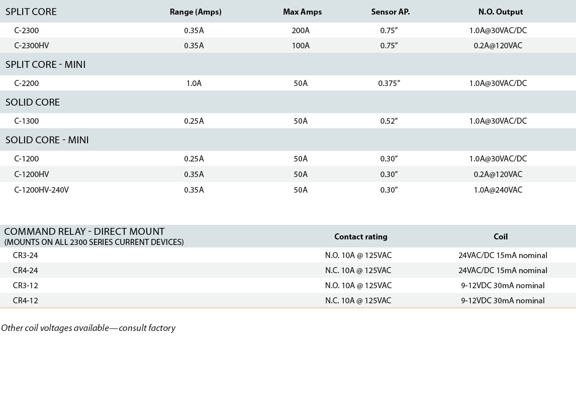
Task: Select the C-2300 model row label
Action: click(x=27, y=31)
